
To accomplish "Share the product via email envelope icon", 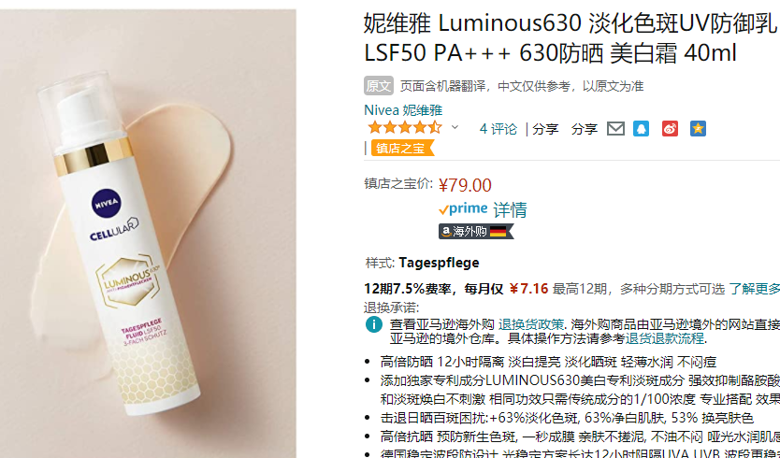I will click(615, 129).
